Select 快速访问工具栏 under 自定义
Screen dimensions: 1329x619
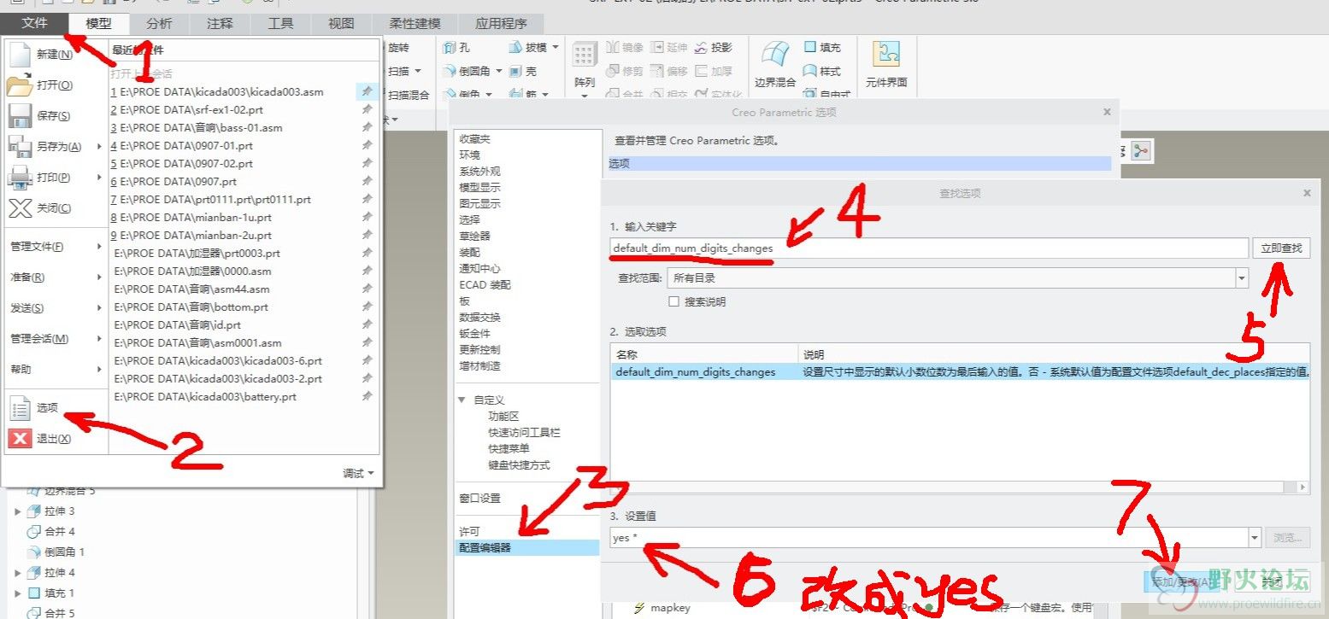pos(524,432)
